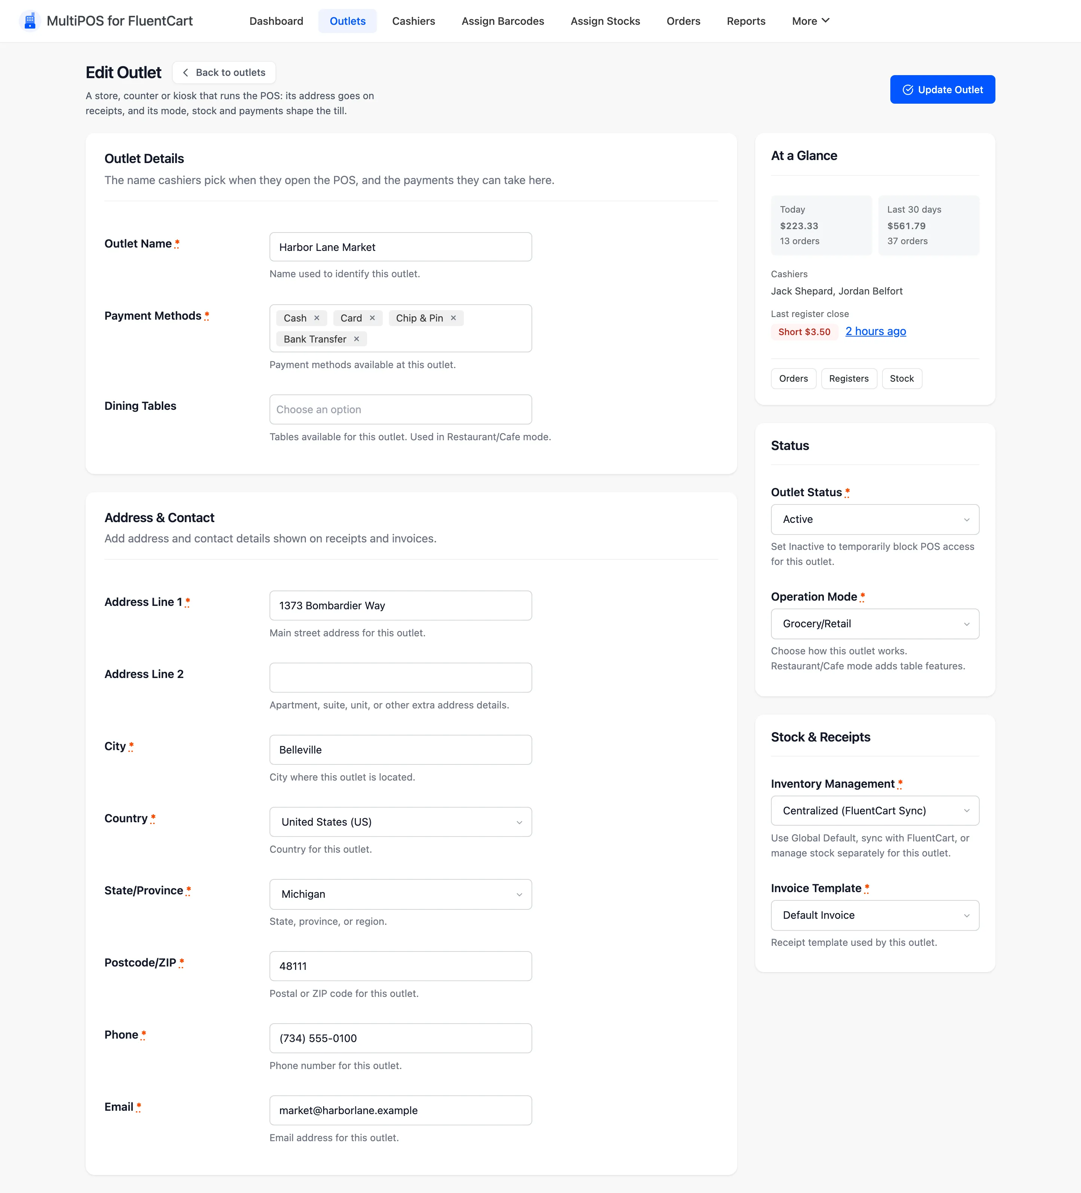Screen dimensions: 1081x1193
Task: Go to the Cashiers page
Action: pos(413,21)
